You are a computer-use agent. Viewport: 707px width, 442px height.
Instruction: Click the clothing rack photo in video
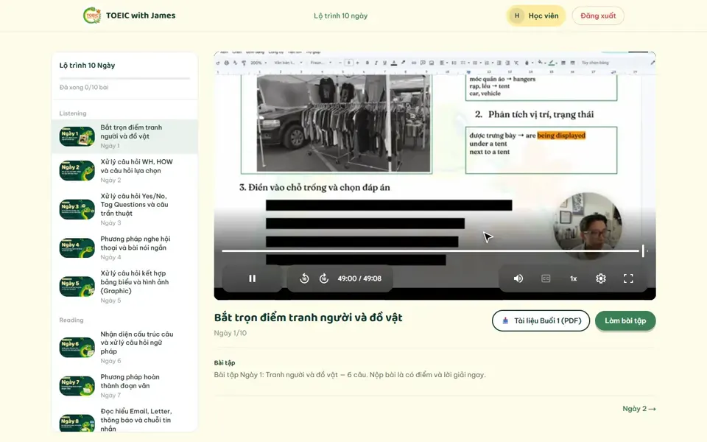point(344,123)
